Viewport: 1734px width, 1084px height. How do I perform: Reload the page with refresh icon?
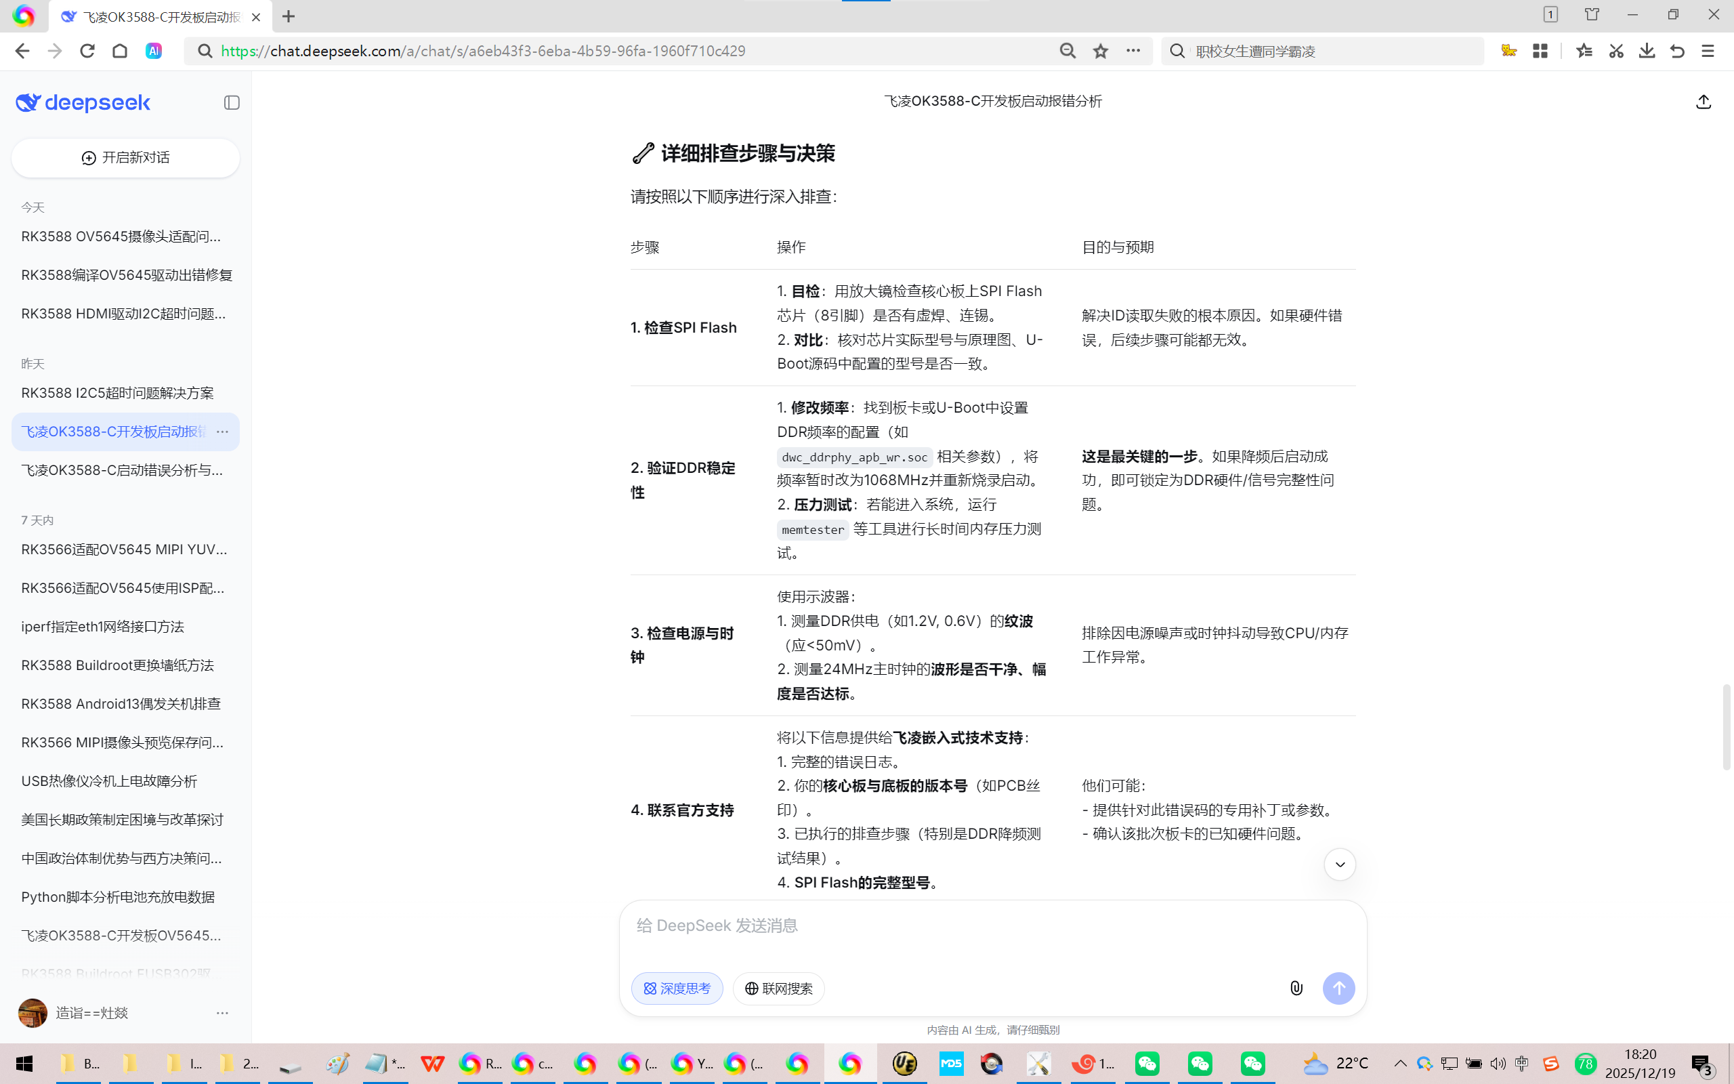point(87,51)
